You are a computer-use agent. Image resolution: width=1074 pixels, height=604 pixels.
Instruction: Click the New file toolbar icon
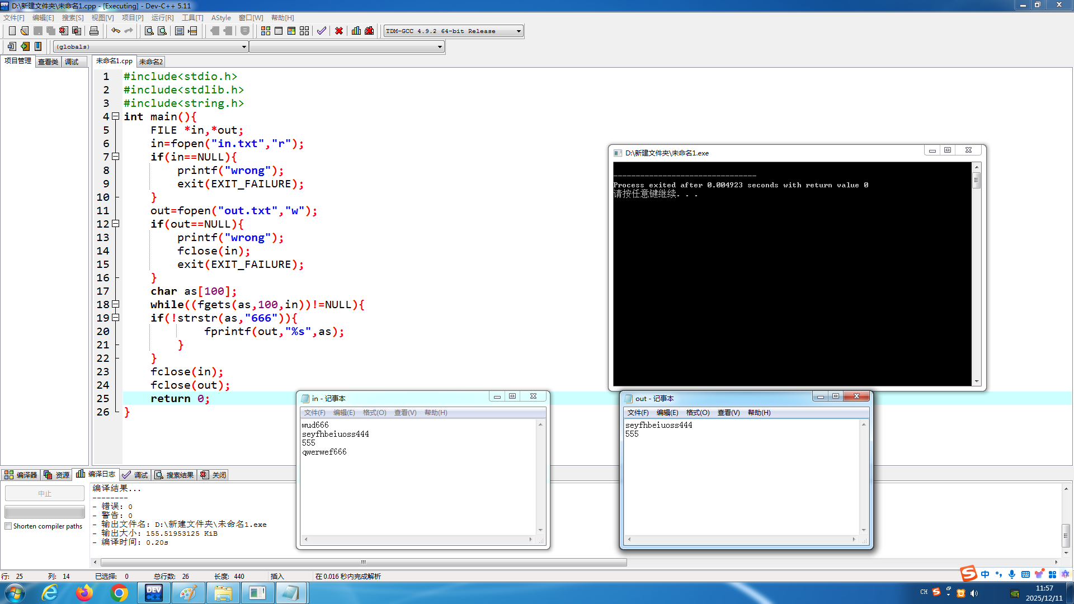(x=12, y=31)
